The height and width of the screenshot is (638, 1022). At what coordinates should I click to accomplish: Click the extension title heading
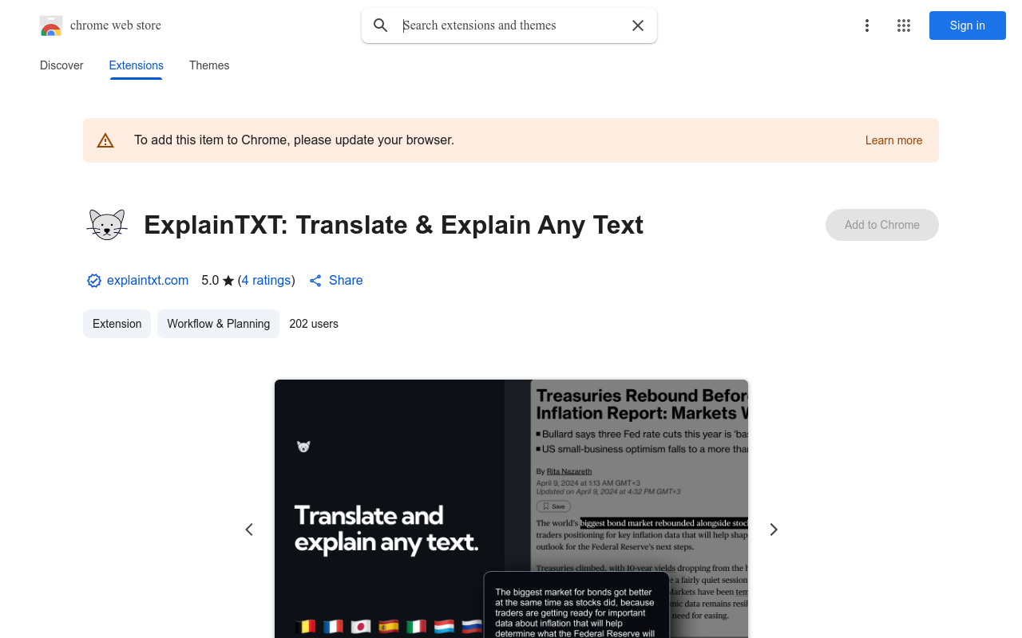pos(394,225)
